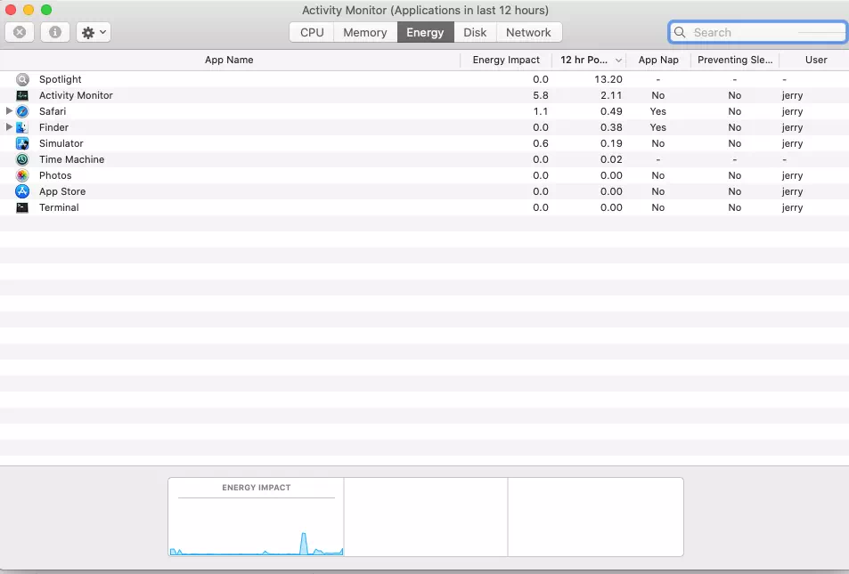Click the Photos flower icon

22,175
